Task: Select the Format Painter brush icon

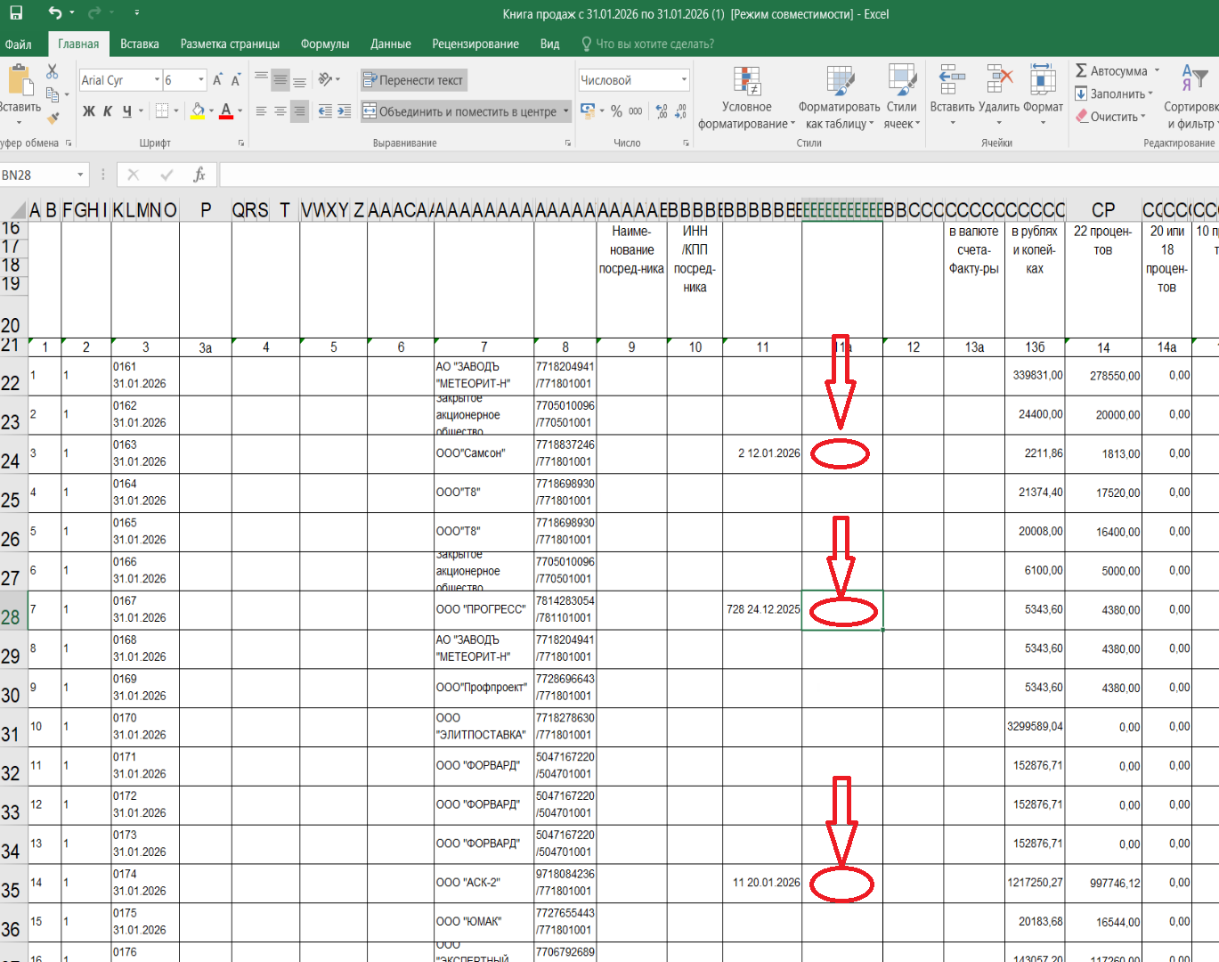Action: point(53,117)
